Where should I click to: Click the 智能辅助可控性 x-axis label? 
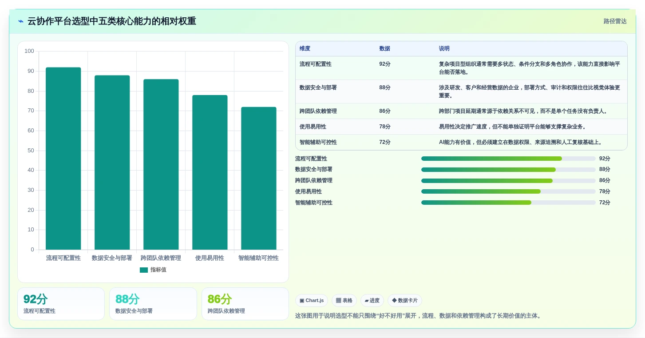pyautogui.click(x=258, y=258)
